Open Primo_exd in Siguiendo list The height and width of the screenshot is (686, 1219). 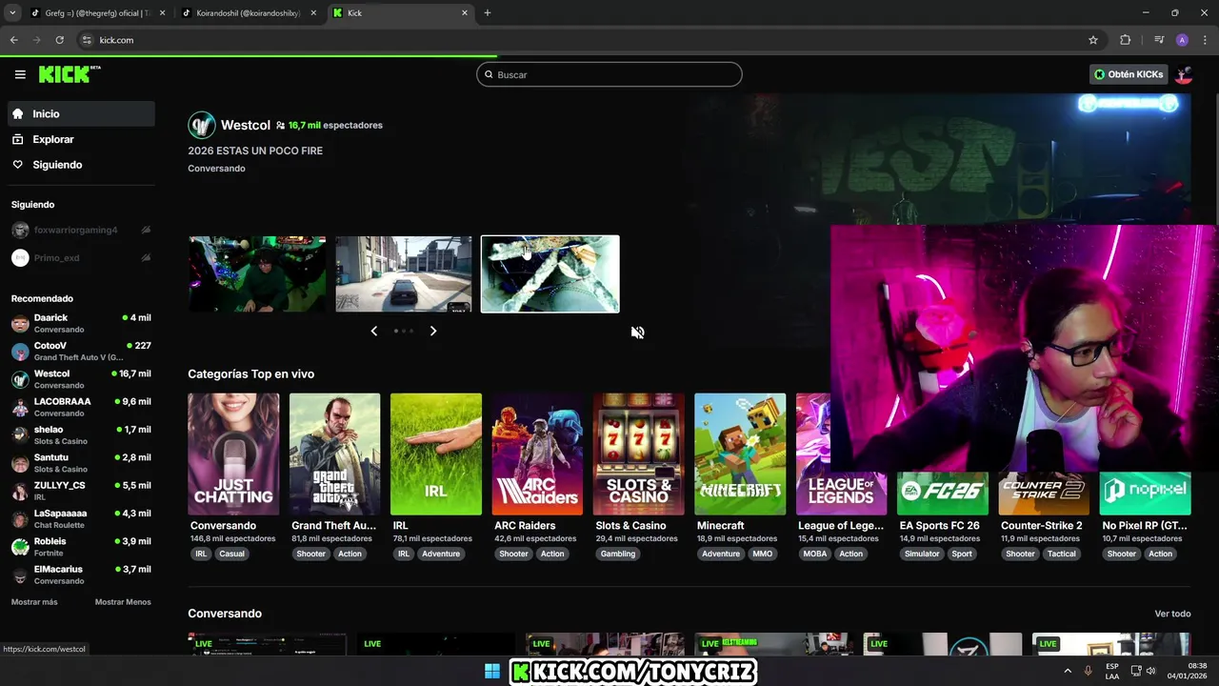[x=81, y=257]
